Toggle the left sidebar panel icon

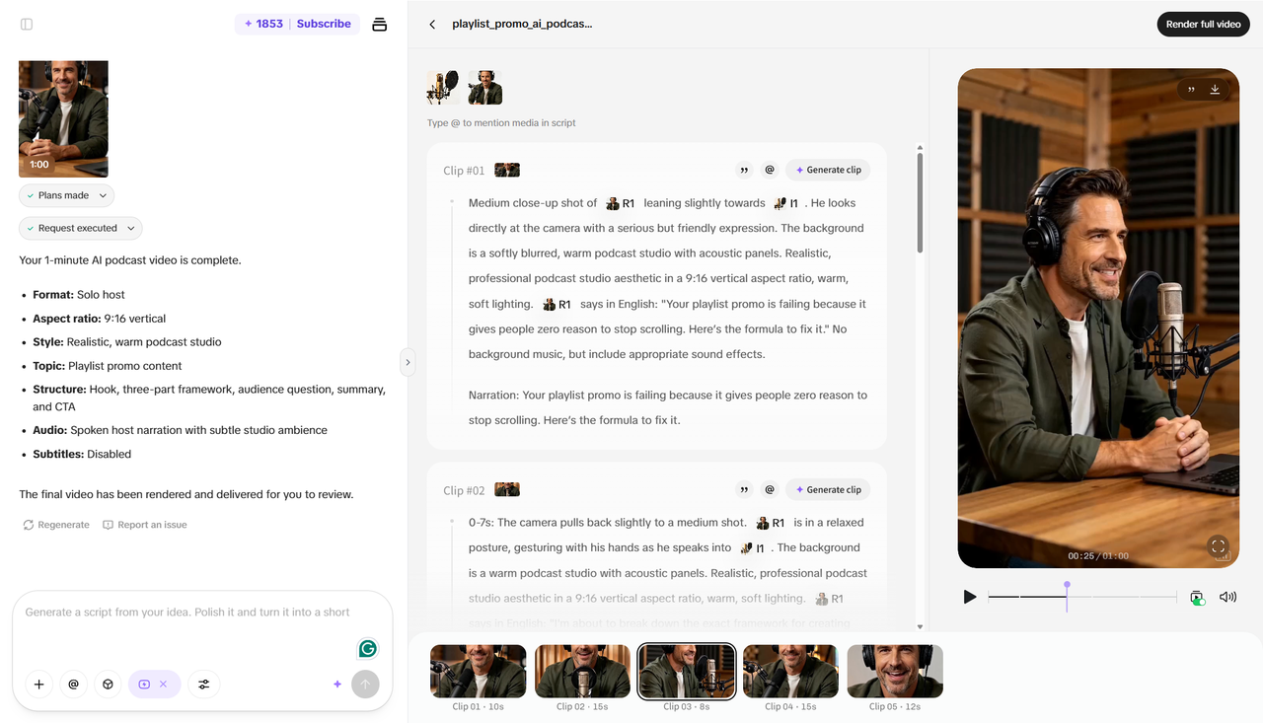click(x=27, y=24)
